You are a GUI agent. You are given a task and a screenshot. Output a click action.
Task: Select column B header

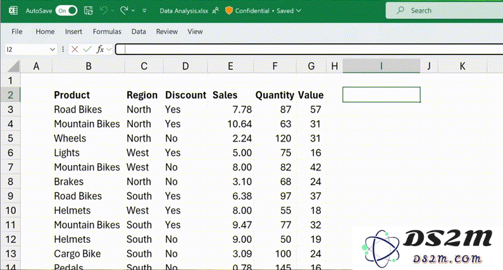(x=89, y=66)
